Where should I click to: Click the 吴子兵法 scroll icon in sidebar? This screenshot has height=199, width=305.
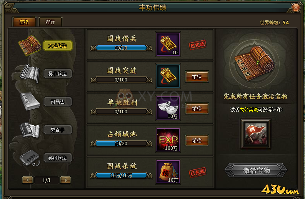(29, 73)
